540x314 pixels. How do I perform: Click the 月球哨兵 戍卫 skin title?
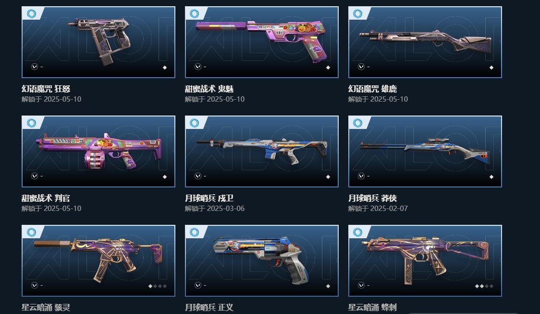(x=209, y=198)
